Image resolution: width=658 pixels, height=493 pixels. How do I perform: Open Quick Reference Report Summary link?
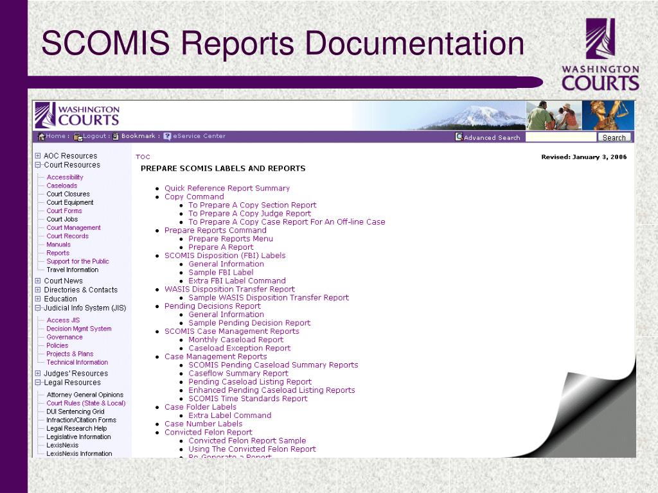(227, 188)
